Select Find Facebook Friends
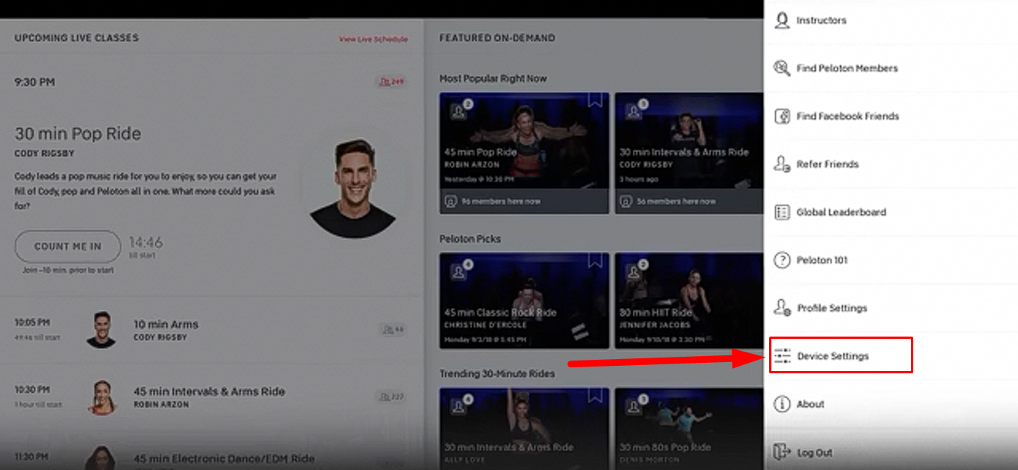 pos(891,116)
